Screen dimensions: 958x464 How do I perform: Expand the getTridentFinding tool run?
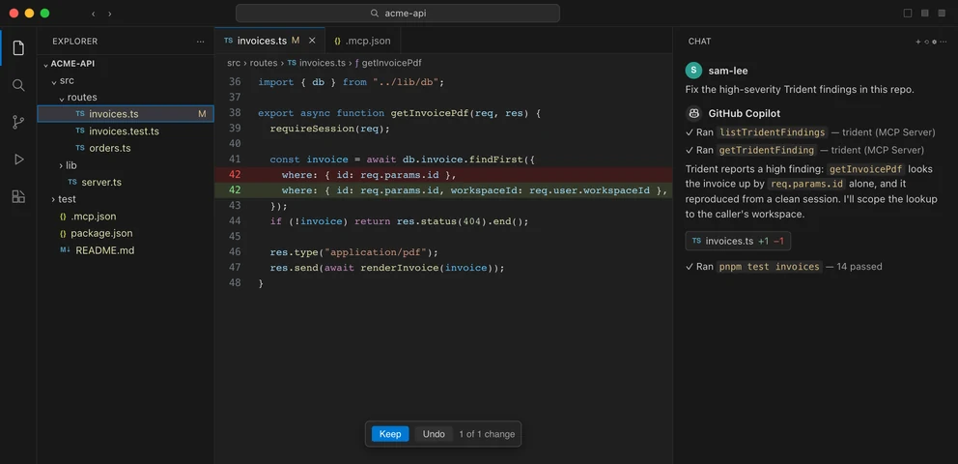click(x=804, y=150)
